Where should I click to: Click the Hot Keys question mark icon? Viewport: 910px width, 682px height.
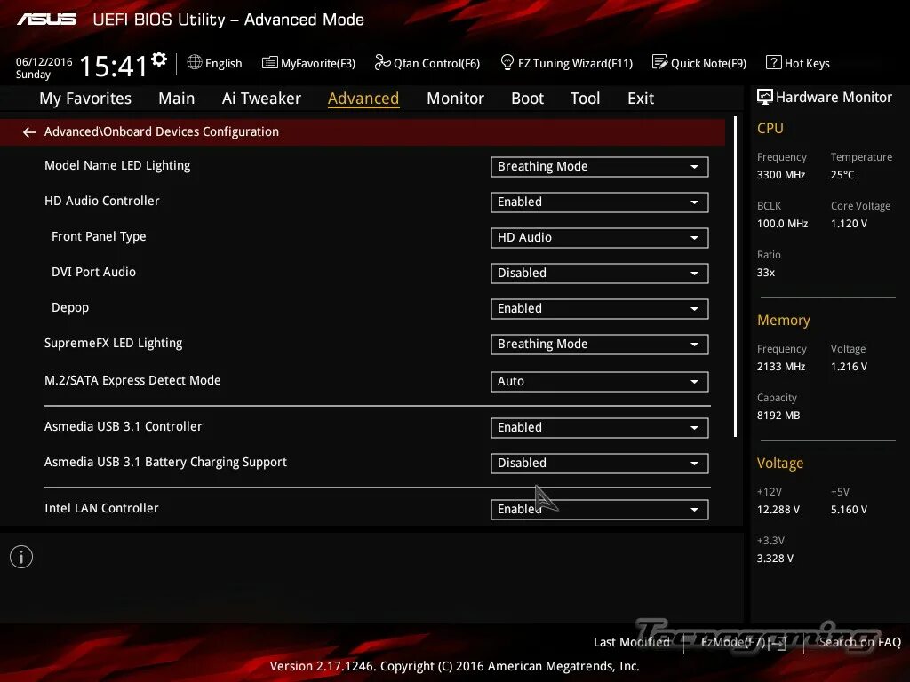coord(774,62)
